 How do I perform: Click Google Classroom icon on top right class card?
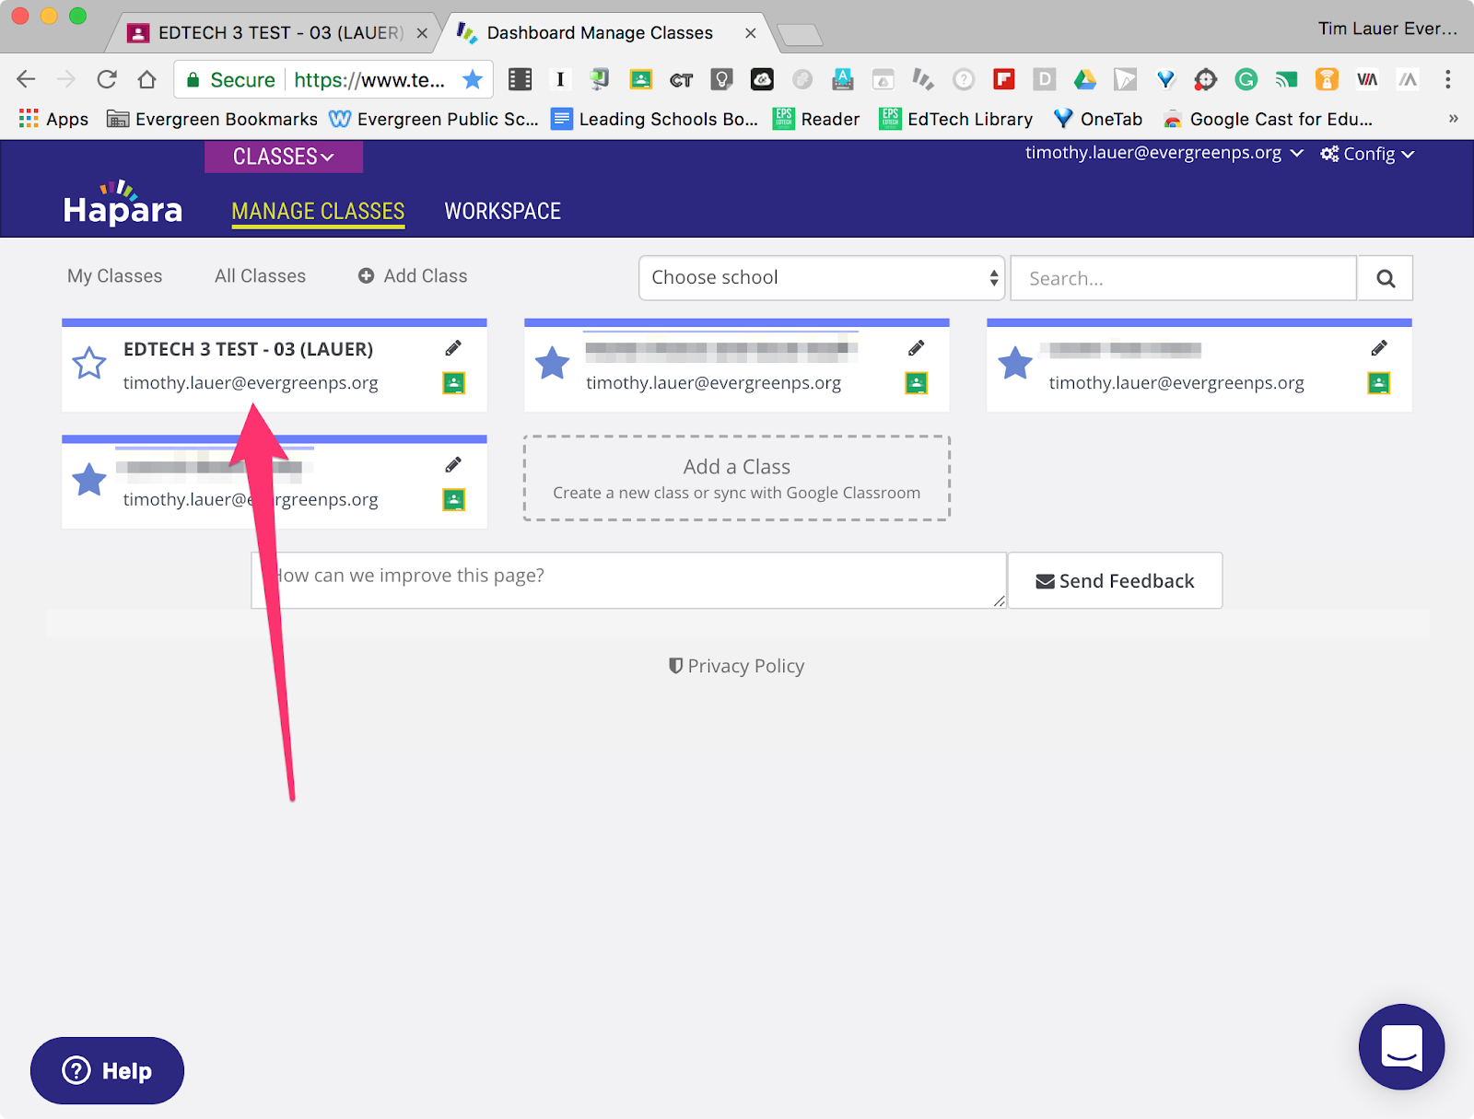(1379, 383)
